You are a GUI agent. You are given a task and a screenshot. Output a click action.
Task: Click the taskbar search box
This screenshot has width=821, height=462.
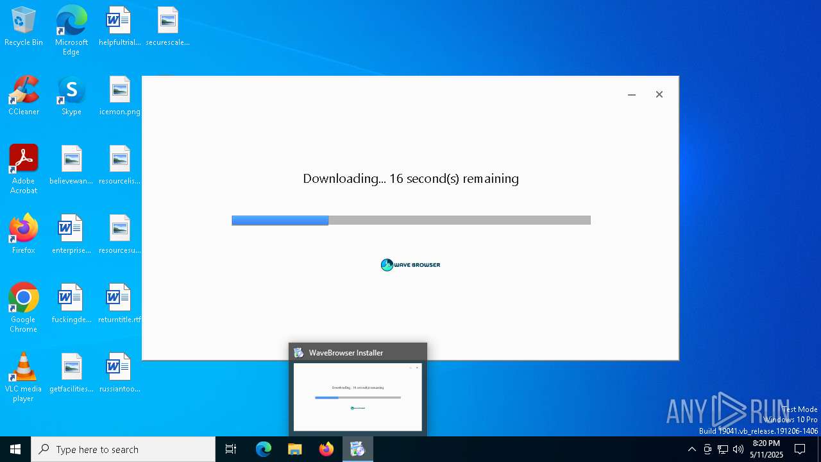[x=123, y=449]
